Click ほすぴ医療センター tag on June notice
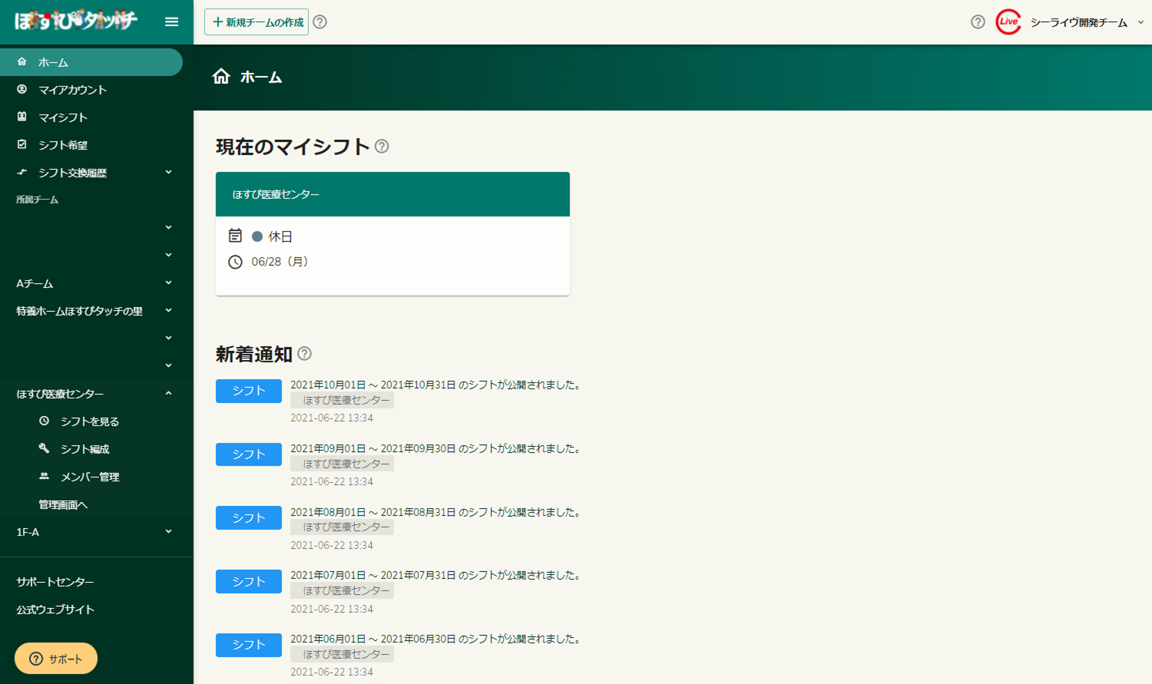This screenshot has height=684, width=1152. (342, 654)
